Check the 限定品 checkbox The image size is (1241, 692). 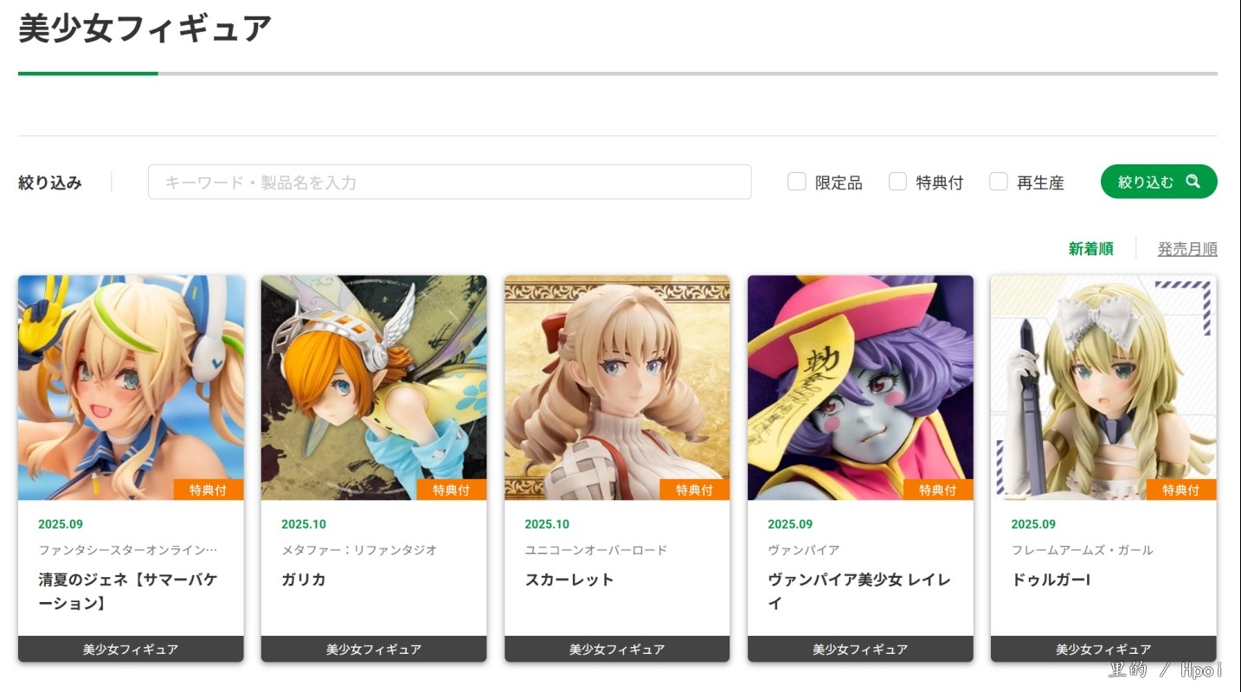coord(797,182)
